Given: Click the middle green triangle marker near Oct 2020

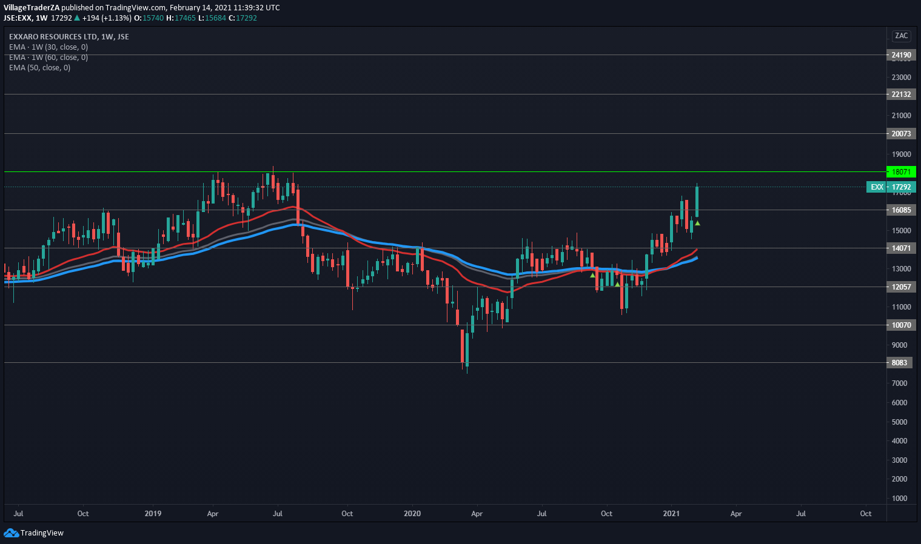Looking at the screenshot, I should coord(617,285).
